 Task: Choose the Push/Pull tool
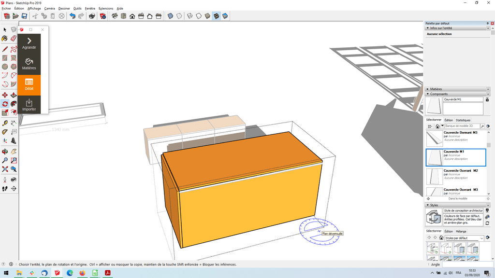pos(14,95)
